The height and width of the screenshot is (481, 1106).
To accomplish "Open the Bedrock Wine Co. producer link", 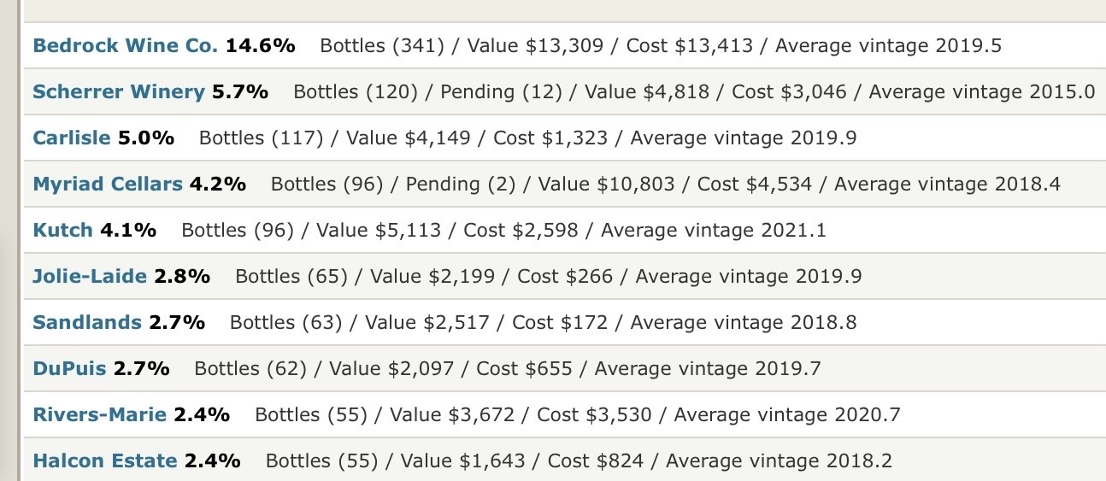I will pos(125,46).
